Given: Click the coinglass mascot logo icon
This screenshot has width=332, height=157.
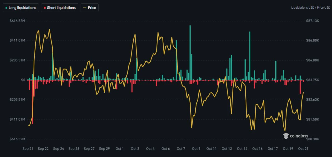Looking at the screenshot, I should click(286, 136).
